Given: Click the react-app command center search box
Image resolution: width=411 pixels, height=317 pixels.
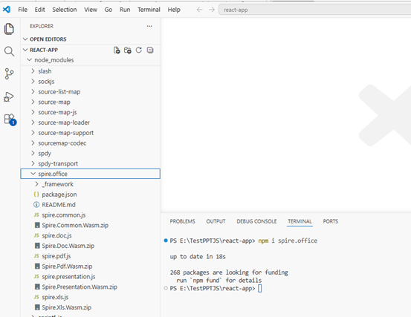Looking at the screenshot, I should pos(314,10).
